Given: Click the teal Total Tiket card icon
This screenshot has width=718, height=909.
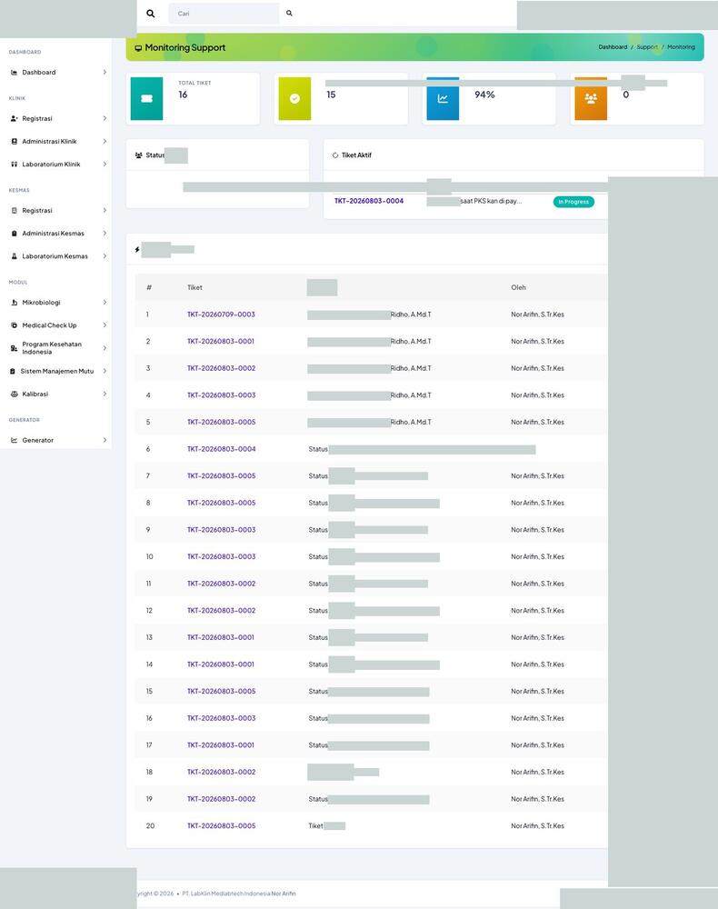Looking at the screenshot, I should pyautogui.click(x=146, y=98).
